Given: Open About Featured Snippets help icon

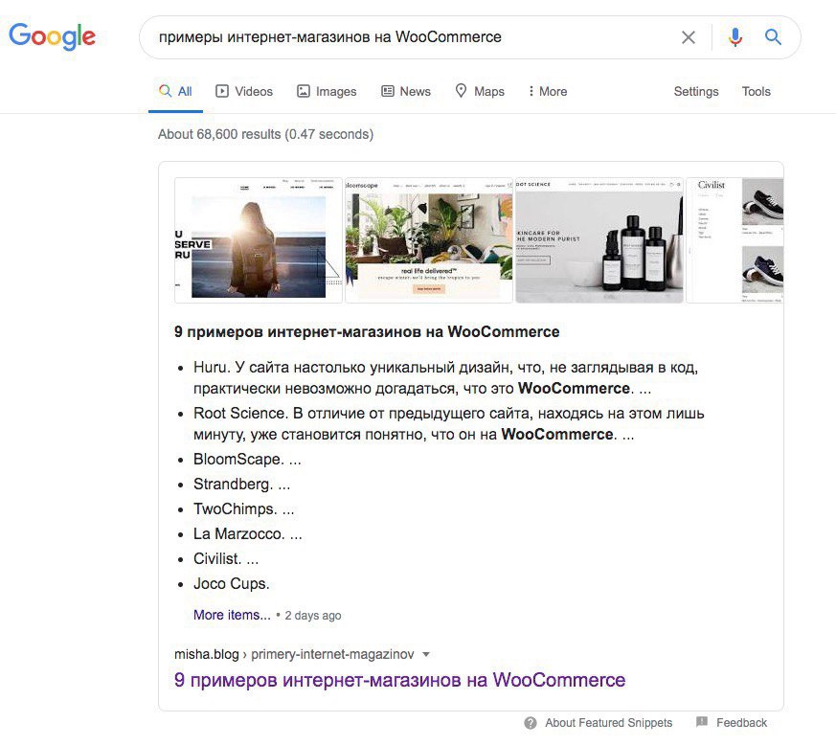Looking at the screenshot, I should coord(531,723).
